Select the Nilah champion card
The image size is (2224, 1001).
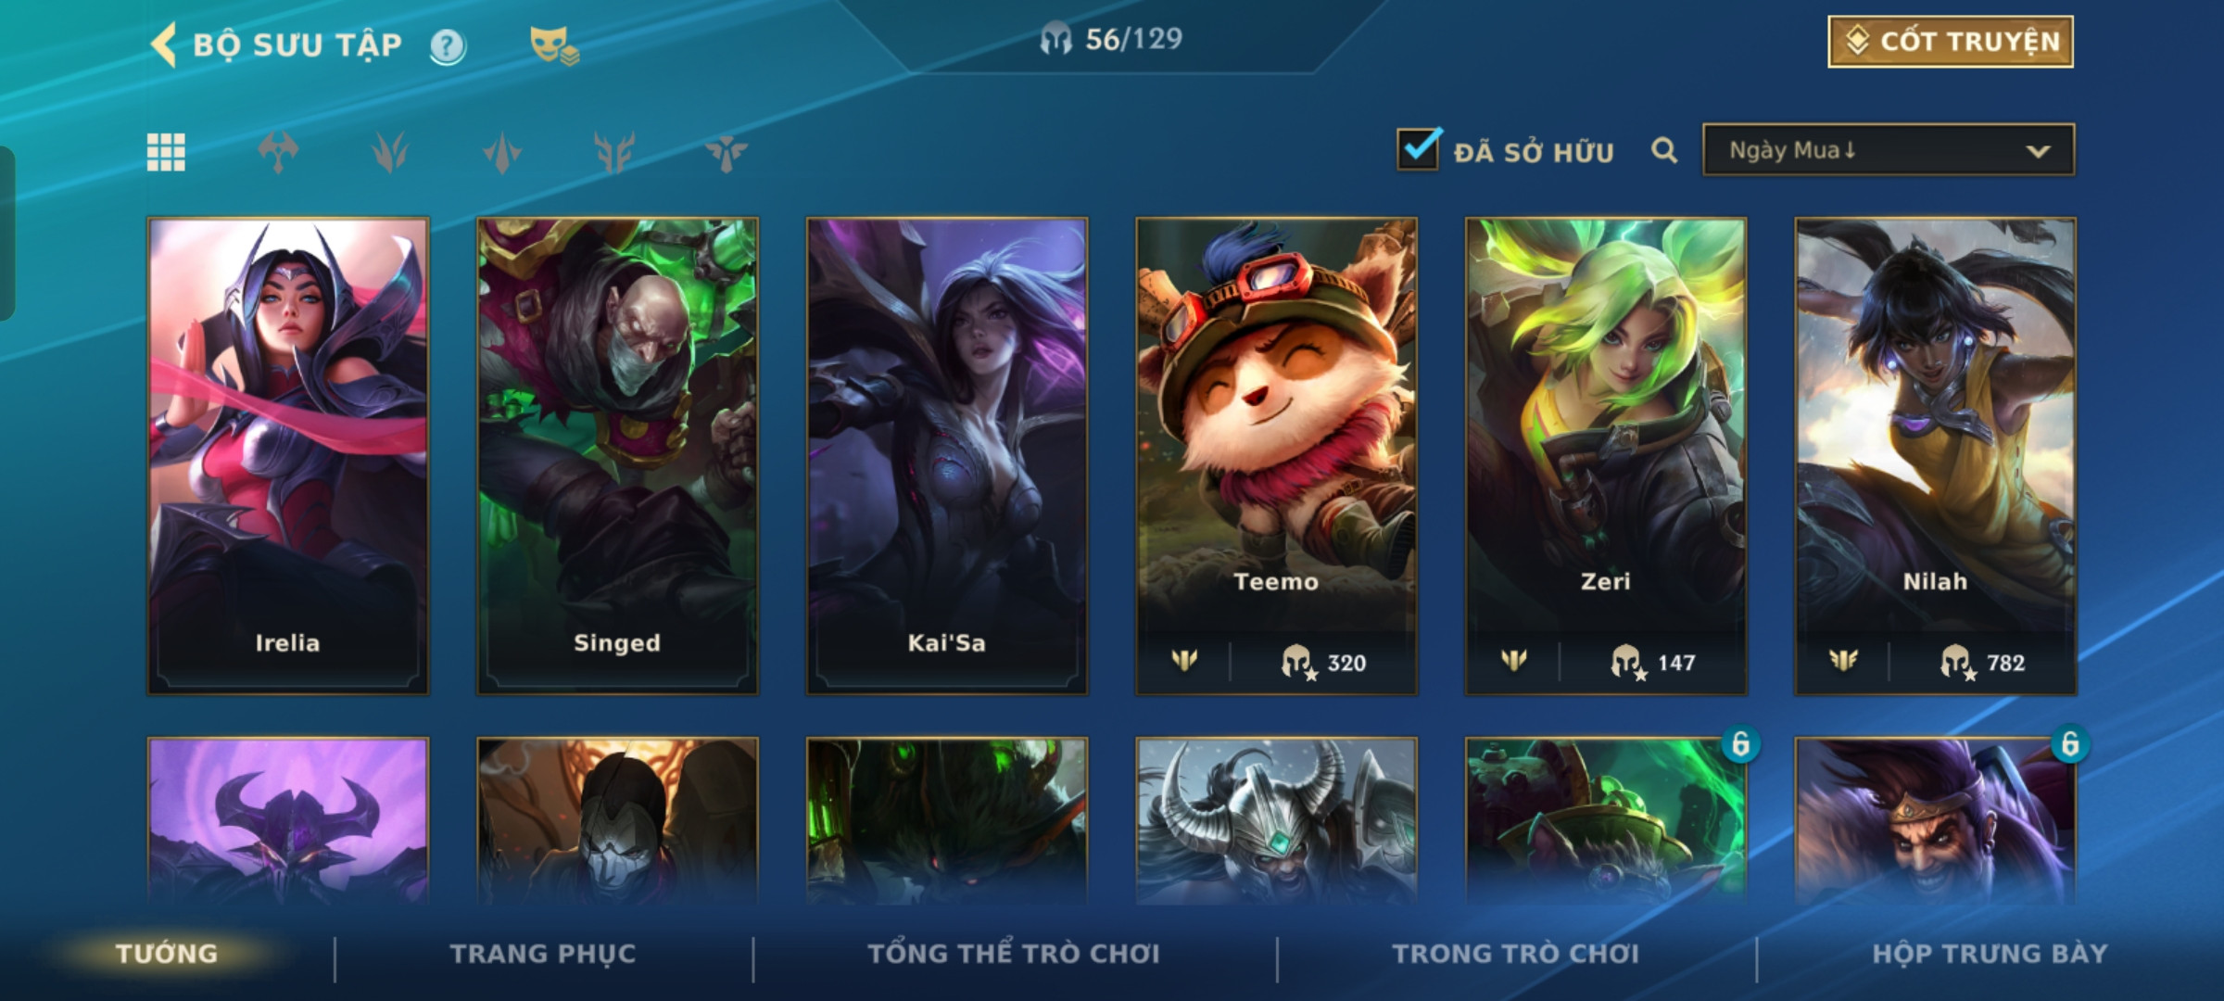(x=1936, y=456)
